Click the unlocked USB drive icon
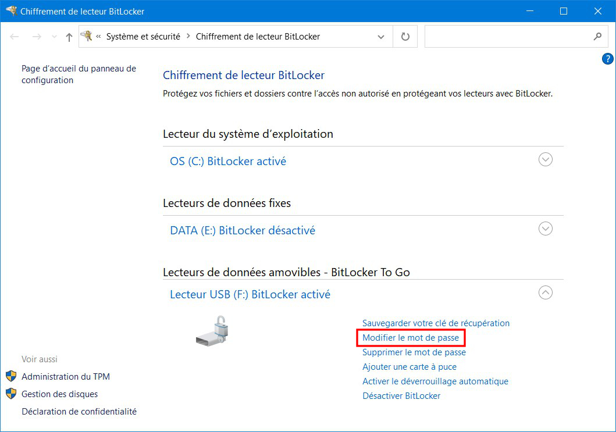This screenshot has height=432, width=616. (x=212, y=331)
